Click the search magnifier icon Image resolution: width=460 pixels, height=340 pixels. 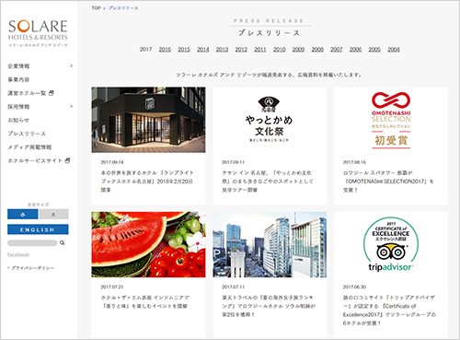coord(63,243)
